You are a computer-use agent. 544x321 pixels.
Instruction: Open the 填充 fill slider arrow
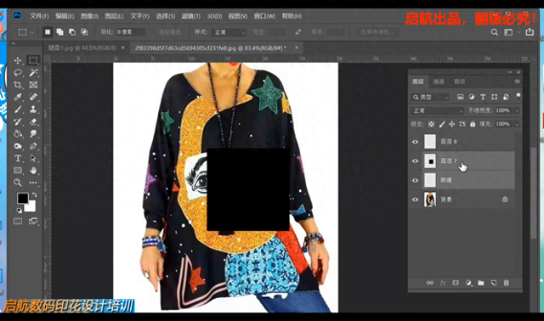[x=517, y=124]
